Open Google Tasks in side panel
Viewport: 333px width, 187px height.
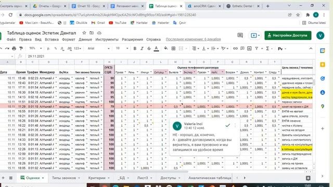pyautogui.click(x=323, y=78)
